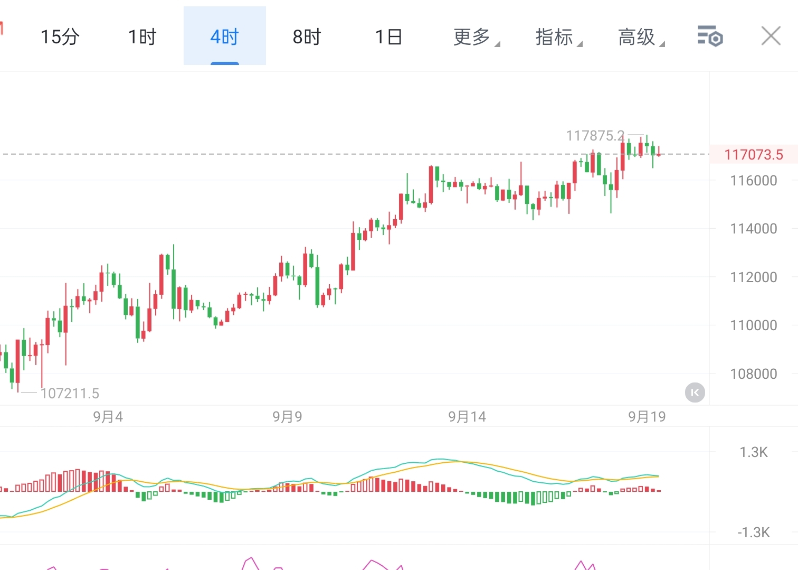Select the 4时 timeframe tab
Screen dimensions: 798x570
[x=224, y=37]
